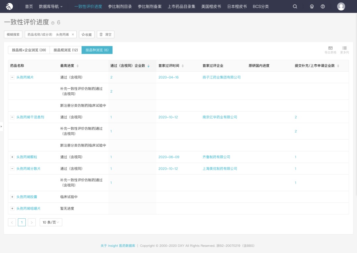This screenshot has height=253, width=357.
Task: Open 扬子江药业集团有限公司 company link
Action: coord(221,78)
